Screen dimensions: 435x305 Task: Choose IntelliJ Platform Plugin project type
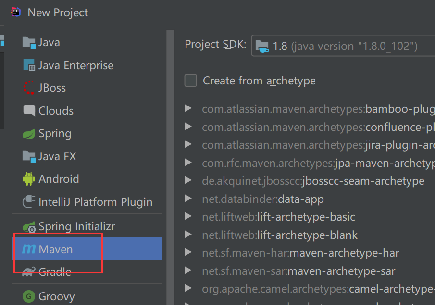click(x=95, y=202)
